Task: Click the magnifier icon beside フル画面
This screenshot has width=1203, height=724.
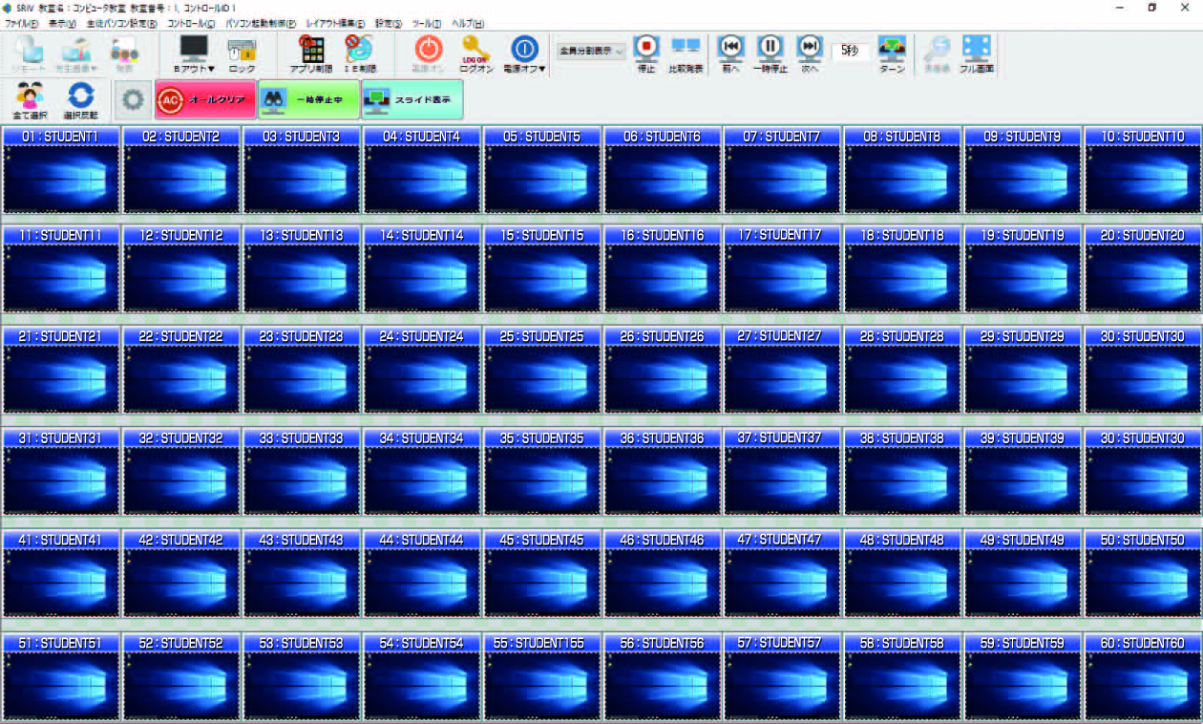Action: (x=936, y=54)
